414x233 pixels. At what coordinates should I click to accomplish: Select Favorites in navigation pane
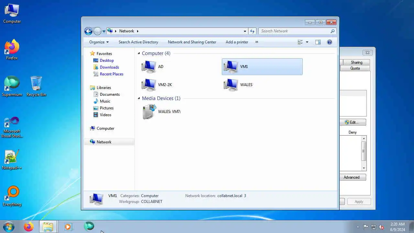(104, 54)
